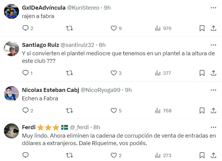
Task: Reply to Ferdi's tweet
Action: pos(26,155)
